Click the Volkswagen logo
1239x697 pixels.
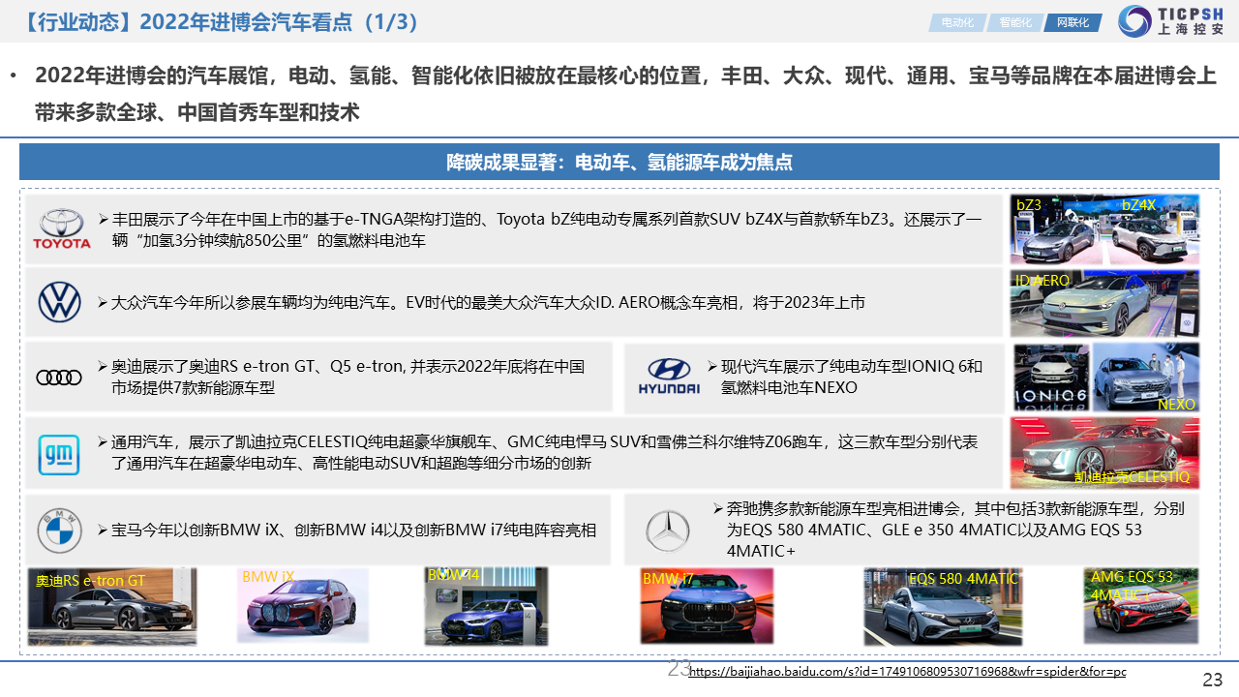point(60,302)
